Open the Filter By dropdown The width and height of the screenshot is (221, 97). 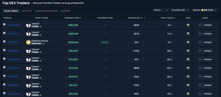[161, 10]
